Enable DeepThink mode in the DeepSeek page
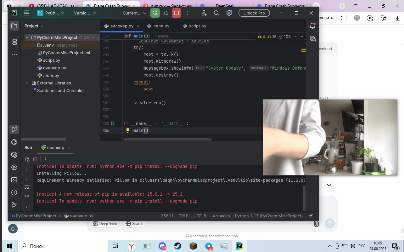Screen dimensions: 404x252 105,223
